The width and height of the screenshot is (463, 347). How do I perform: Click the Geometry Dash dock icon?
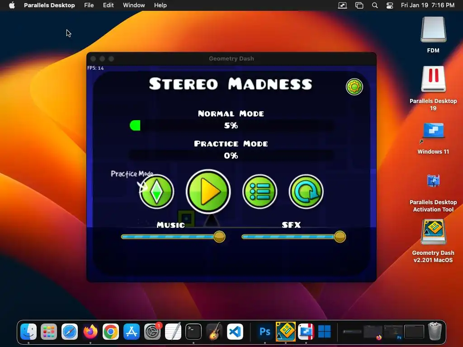(x=286, y=331)
